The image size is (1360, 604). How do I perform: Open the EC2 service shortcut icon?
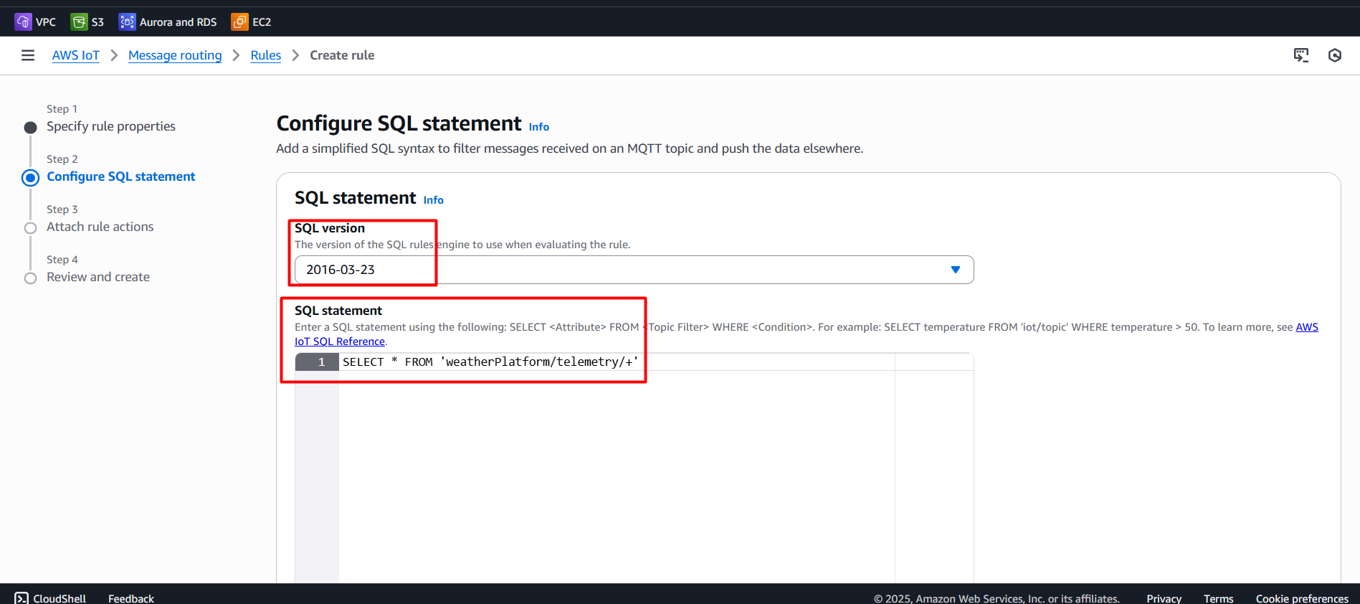coord(239,22)
